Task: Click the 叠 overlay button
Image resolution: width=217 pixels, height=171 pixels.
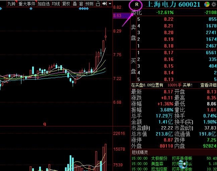Action: pos(75,4)
